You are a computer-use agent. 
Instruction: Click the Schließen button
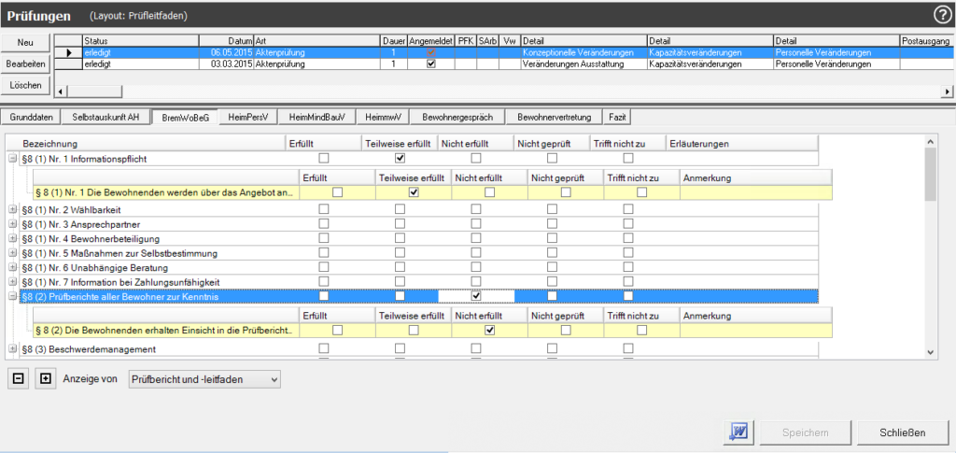[902, 432]
